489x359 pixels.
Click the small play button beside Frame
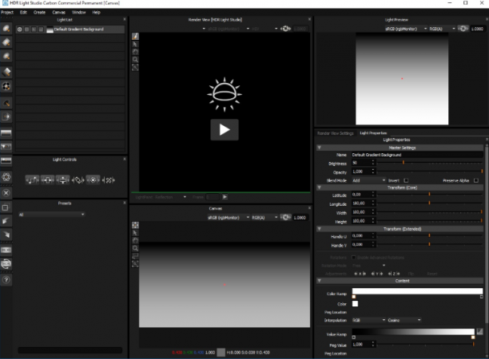(x=225, y=197)
